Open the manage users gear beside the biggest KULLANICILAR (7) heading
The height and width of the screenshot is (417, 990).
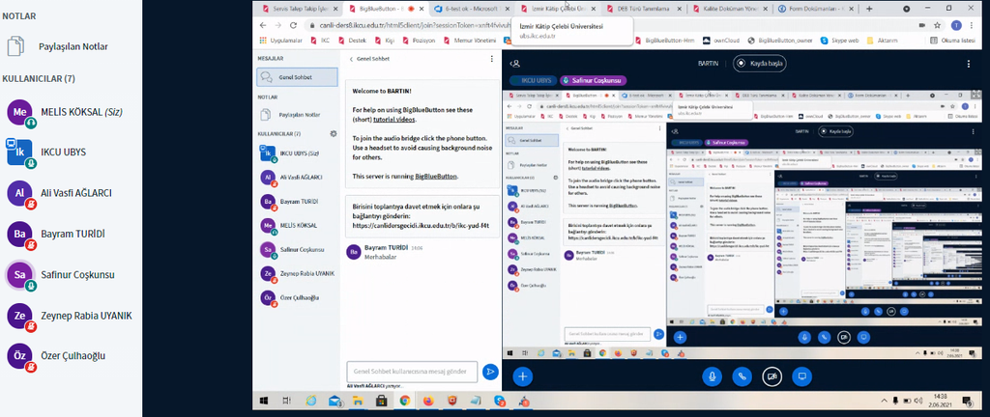tap(334, 133)
